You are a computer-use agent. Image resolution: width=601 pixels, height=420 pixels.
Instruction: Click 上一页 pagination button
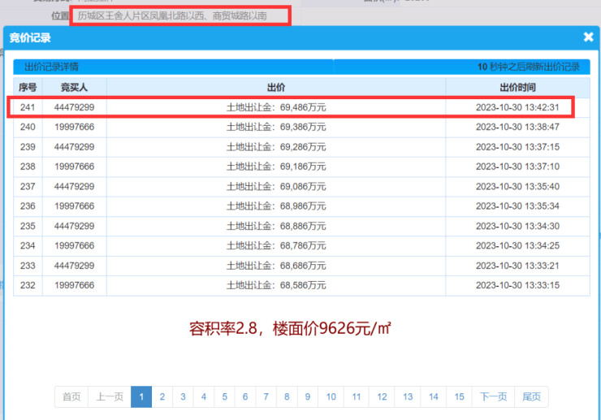point(110,396)
